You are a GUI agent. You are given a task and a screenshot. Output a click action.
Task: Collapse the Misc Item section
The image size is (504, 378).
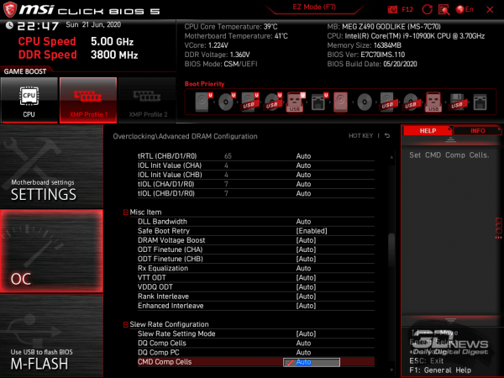tap(127, 213)
